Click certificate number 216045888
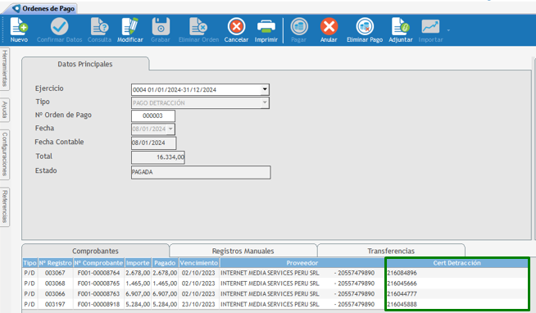Image resolution: width=536 pixels, height=313 pixels. coord(402,304)
